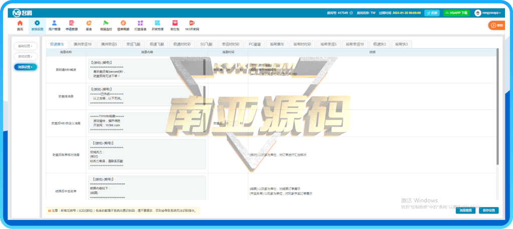Click the orange 审核 side button
Image resolution: width=513 pixels, height=229 pixels.
(497, 25)
